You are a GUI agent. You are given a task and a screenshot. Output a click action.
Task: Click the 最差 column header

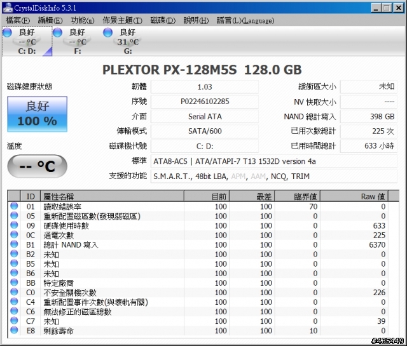(252, 196)
